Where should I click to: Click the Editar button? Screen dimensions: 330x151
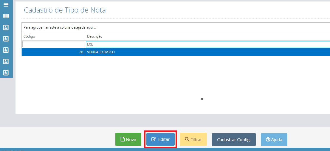[x=161, y=139]
